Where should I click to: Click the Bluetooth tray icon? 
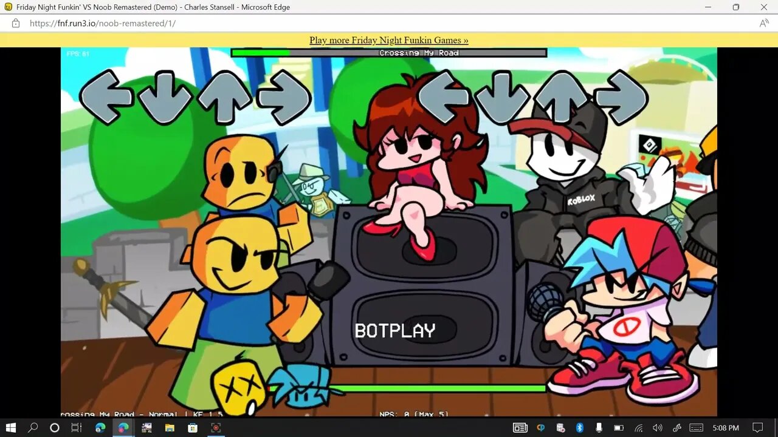(x=580, y=427)
